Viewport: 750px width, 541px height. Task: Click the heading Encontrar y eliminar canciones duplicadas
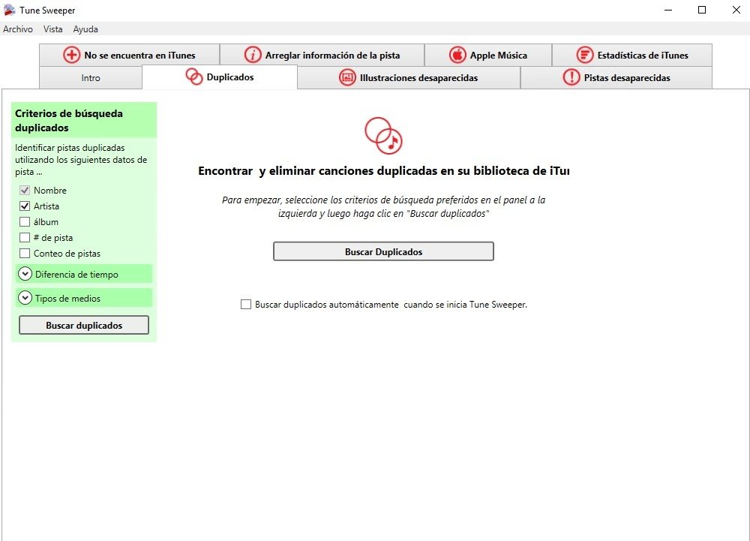tap(383, 171)
